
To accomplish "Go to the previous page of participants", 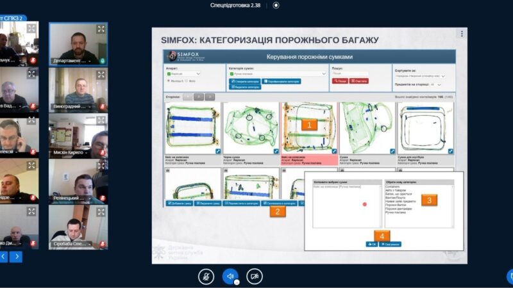I will click(x=4, y=257).
